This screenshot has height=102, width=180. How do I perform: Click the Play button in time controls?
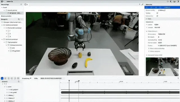[x=2, y=78]
